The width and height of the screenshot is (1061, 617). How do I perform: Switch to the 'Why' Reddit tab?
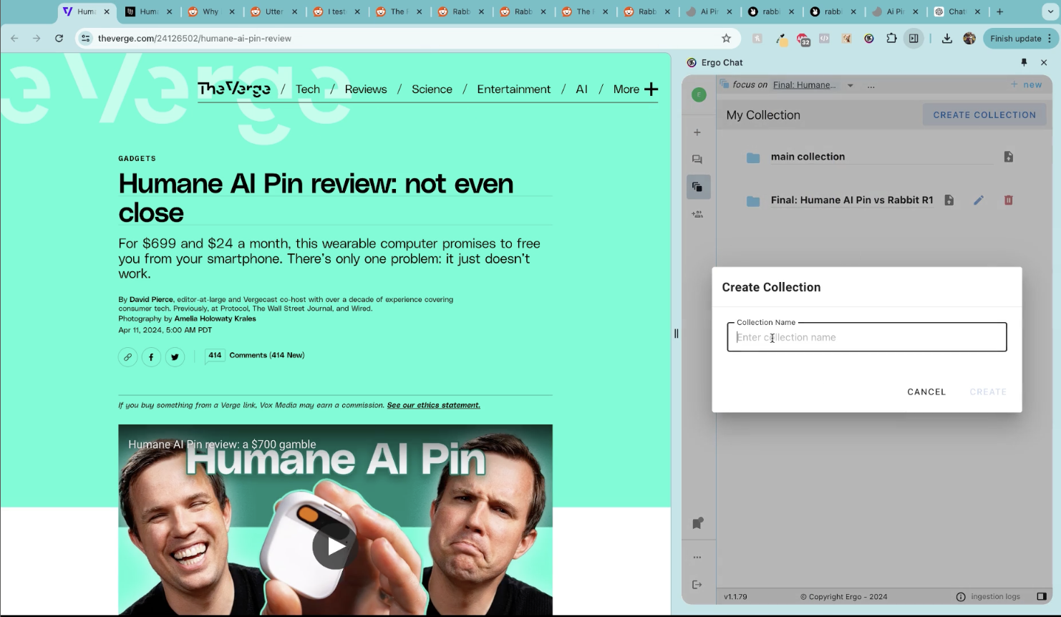click(x=210, y=11)
